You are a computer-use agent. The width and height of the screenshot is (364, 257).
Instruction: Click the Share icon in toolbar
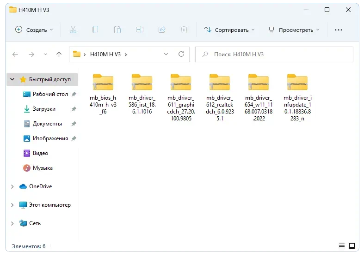tap(162, 30)
